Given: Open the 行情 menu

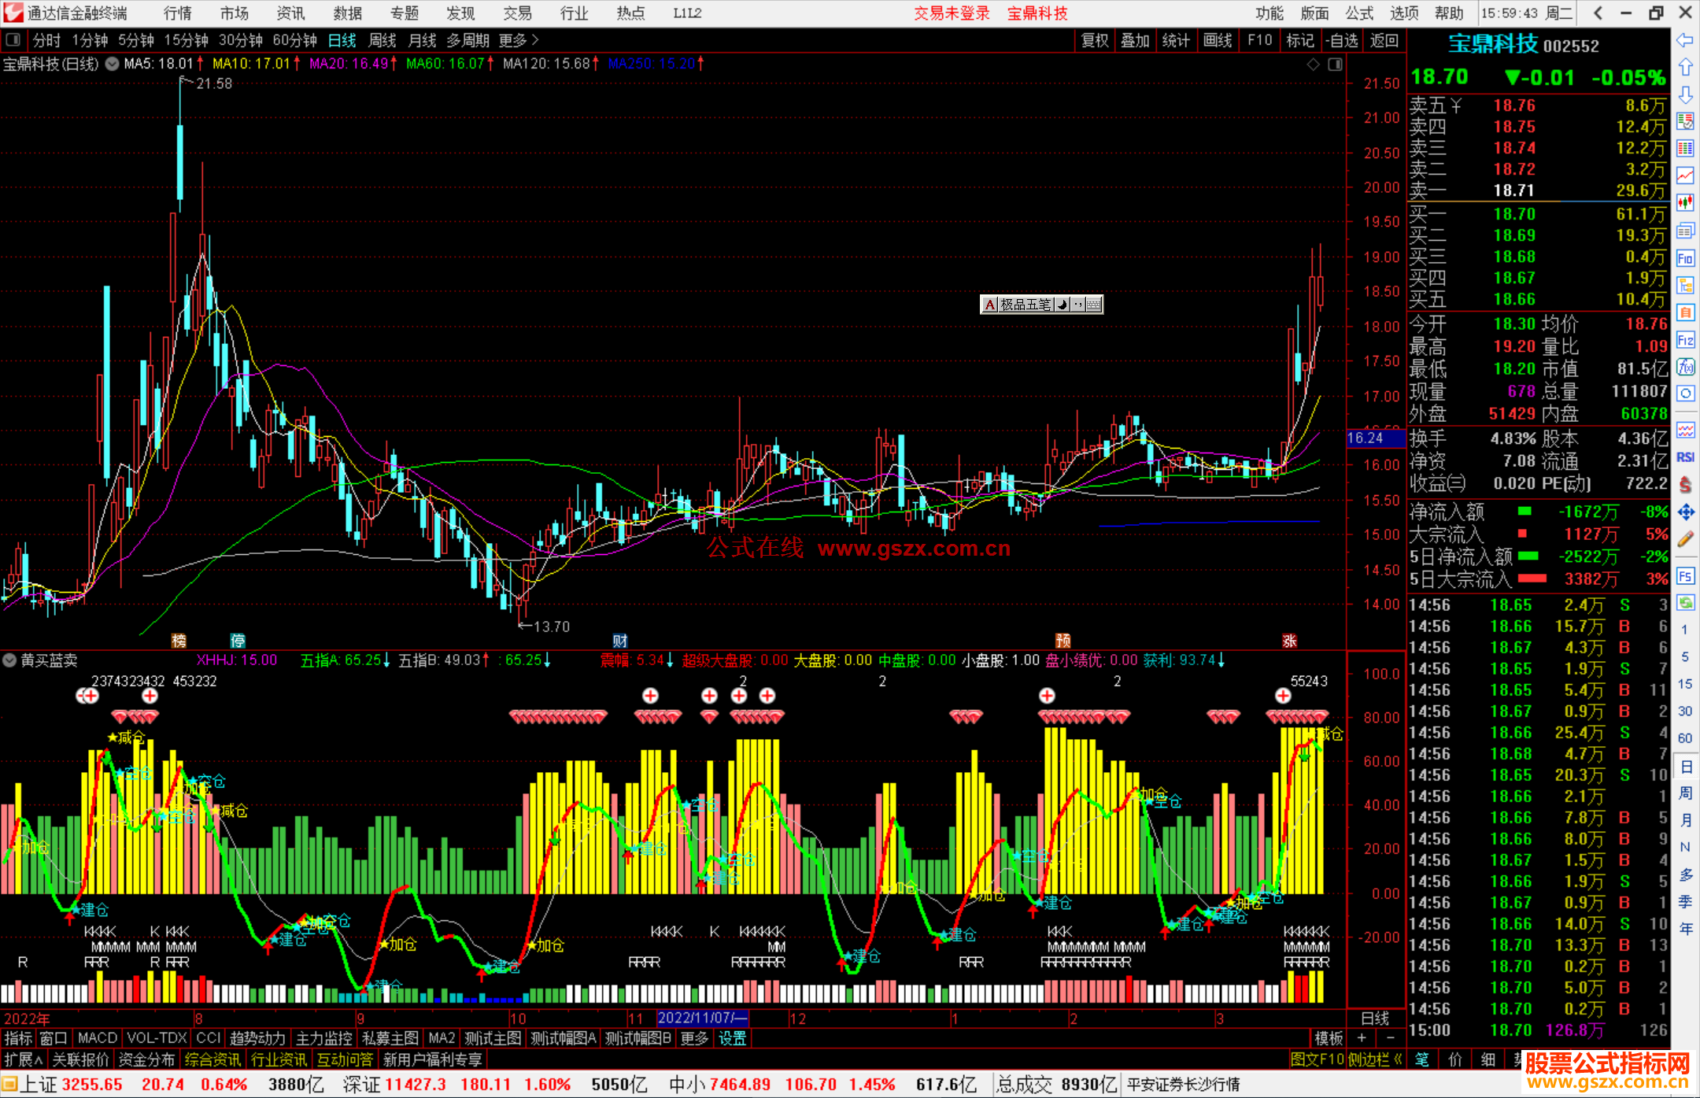Looking at the screenshot, I should click(177, 13).
